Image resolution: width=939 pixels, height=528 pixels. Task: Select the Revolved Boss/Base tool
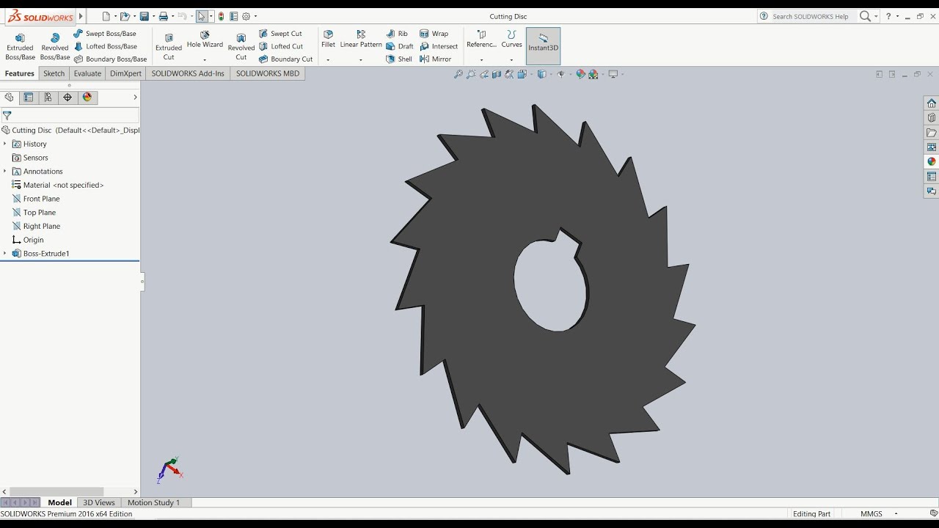click(x=55, y=46)
